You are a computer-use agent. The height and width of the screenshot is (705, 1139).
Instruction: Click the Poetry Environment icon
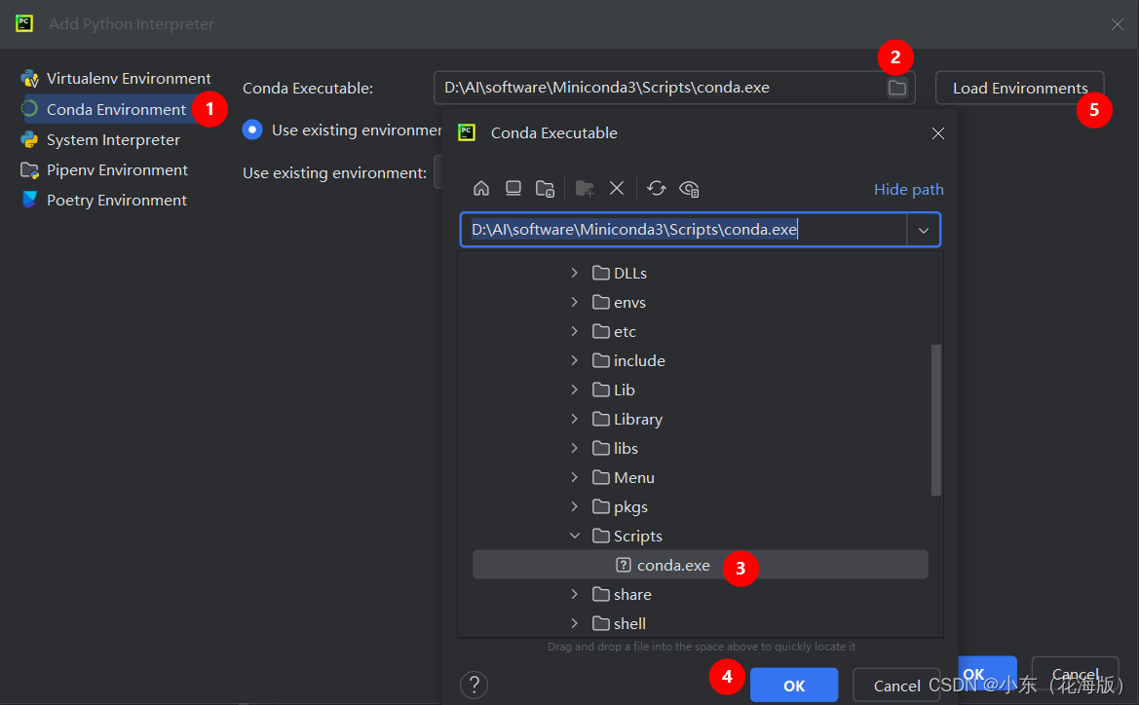[29, 200]
